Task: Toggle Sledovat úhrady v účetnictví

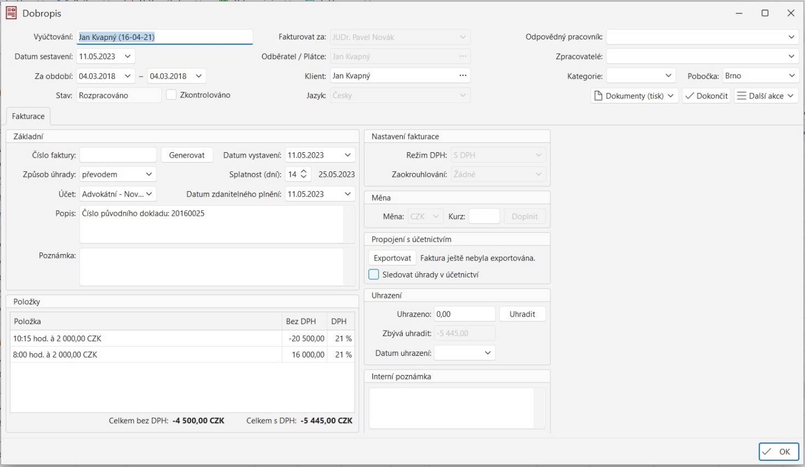Action: (374, 274)
